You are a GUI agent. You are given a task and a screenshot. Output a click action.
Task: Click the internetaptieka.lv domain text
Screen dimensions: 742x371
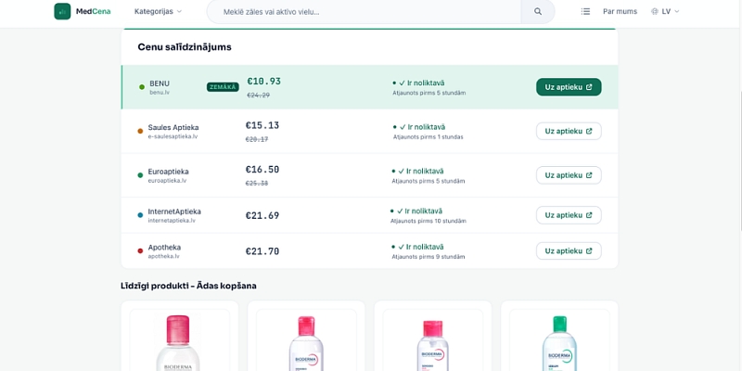[172, 220]
